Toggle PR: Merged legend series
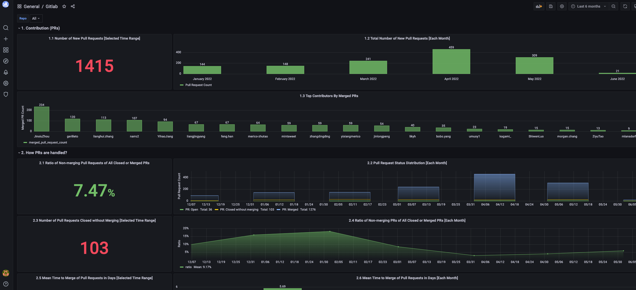The height and width of the screenshot is (290, 636). pos(290,210)
